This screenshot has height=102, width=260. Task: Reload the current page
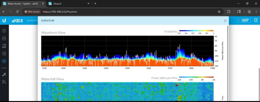coord(17,12)
